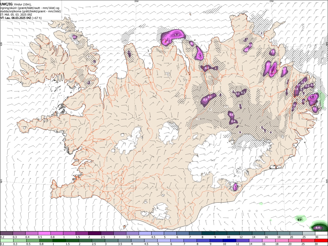Click the '(+67 h)' forecast offset text
Screen dimensions: 328x246
[x=37, y=18]
